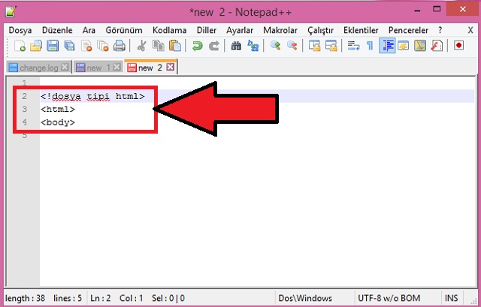Toggle the Indent Guide icon
Screen dimensions: 481x307
(387, 46)
